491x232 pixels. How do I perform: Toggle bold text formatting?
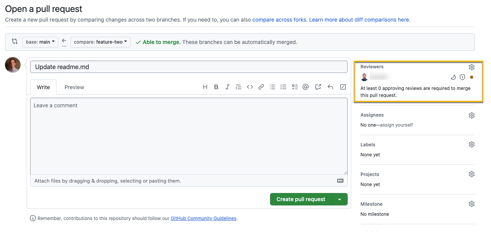point(216,87)
